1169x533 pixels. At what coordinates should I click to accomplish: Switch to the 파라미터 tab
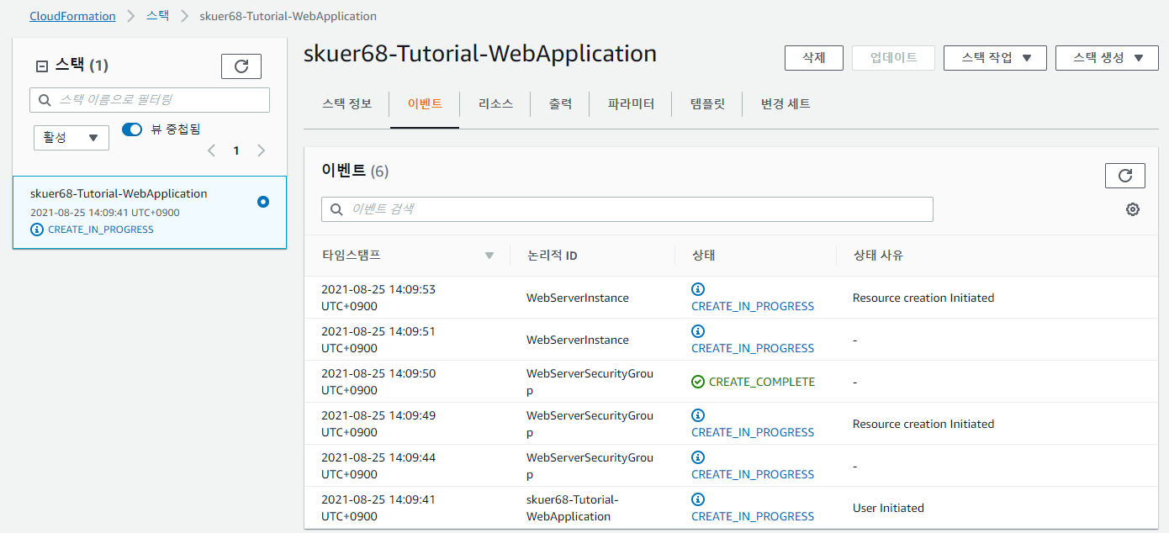coord(631,104)
